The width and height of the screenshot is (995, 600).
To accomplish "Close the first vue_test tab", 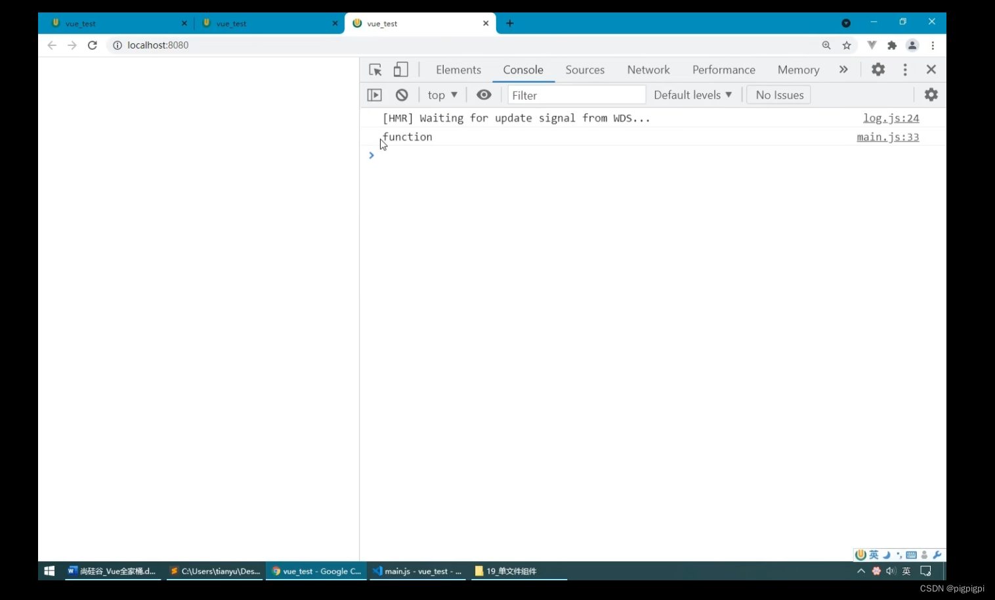I will tap(184, 23).
